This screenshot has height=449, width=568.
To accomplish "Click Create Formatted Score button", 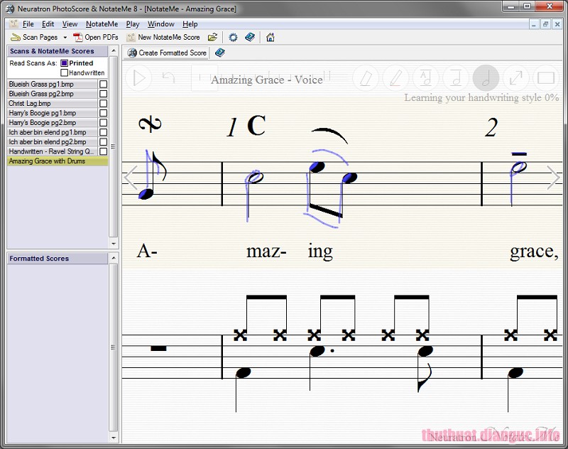I will click(x=167, y=53).
